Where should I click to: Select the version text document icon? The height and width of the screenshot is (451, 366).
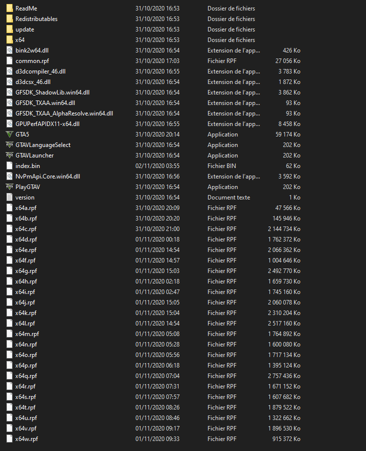pyautogui.click(x=9, y=197)
